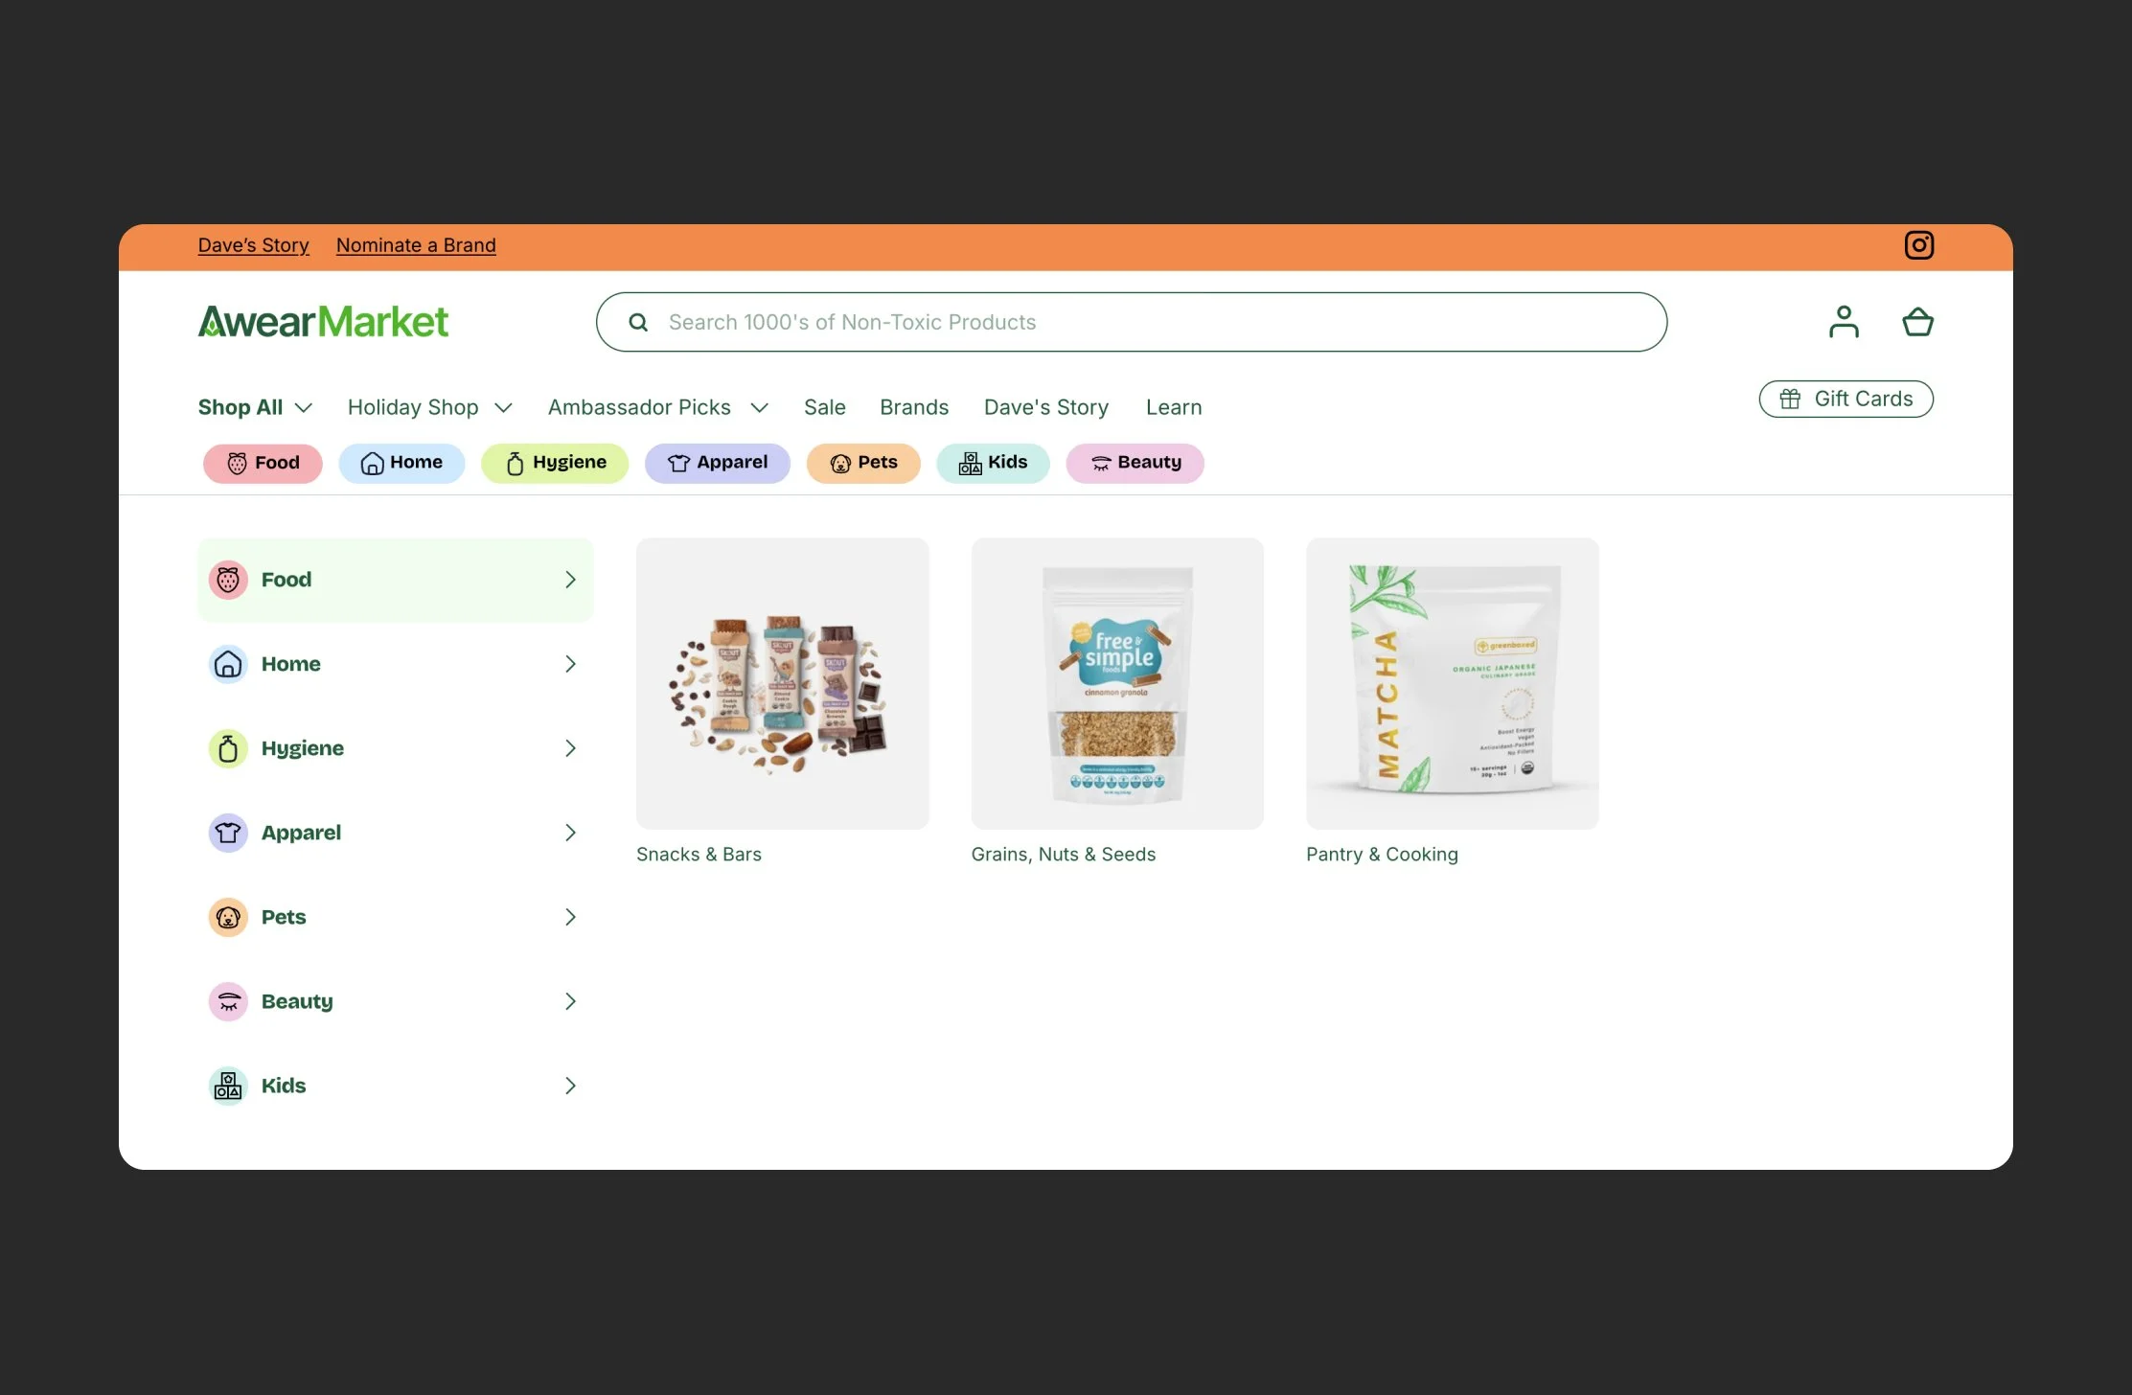
Task: Select the teal Kids category pill
Action: 993,463
